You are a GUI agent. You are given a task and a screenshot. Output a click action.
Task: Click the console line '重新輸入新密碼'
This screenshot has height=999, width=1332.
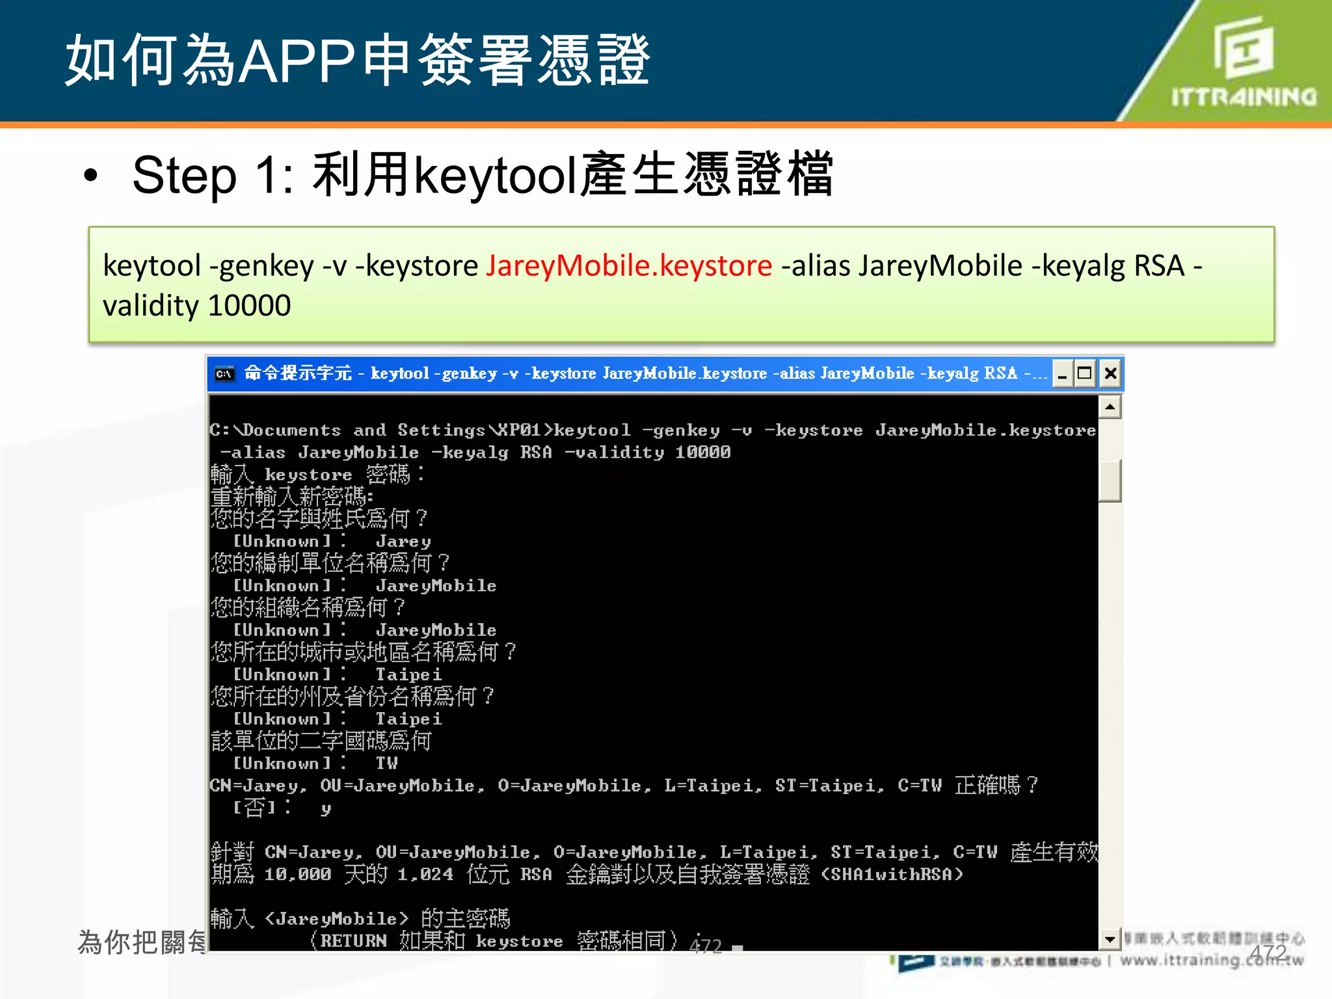[x=292, y=496]
